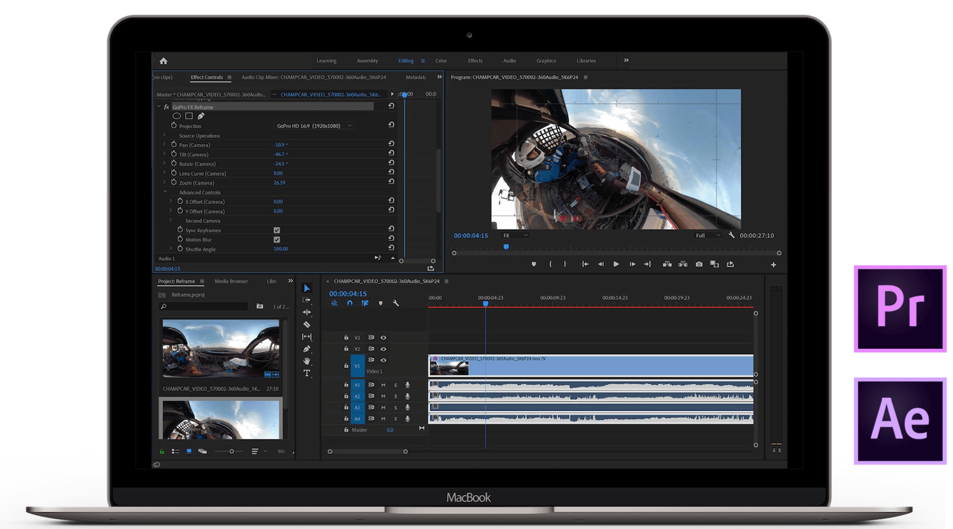Expand the Pan (Camera) property

(164, 145)
